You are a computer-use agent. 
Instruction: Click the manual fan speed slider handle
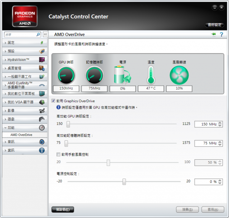tap(108, 163)
